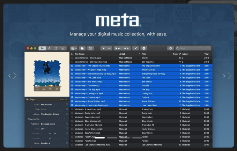Click the round button beside Title field

coord(67,109)
